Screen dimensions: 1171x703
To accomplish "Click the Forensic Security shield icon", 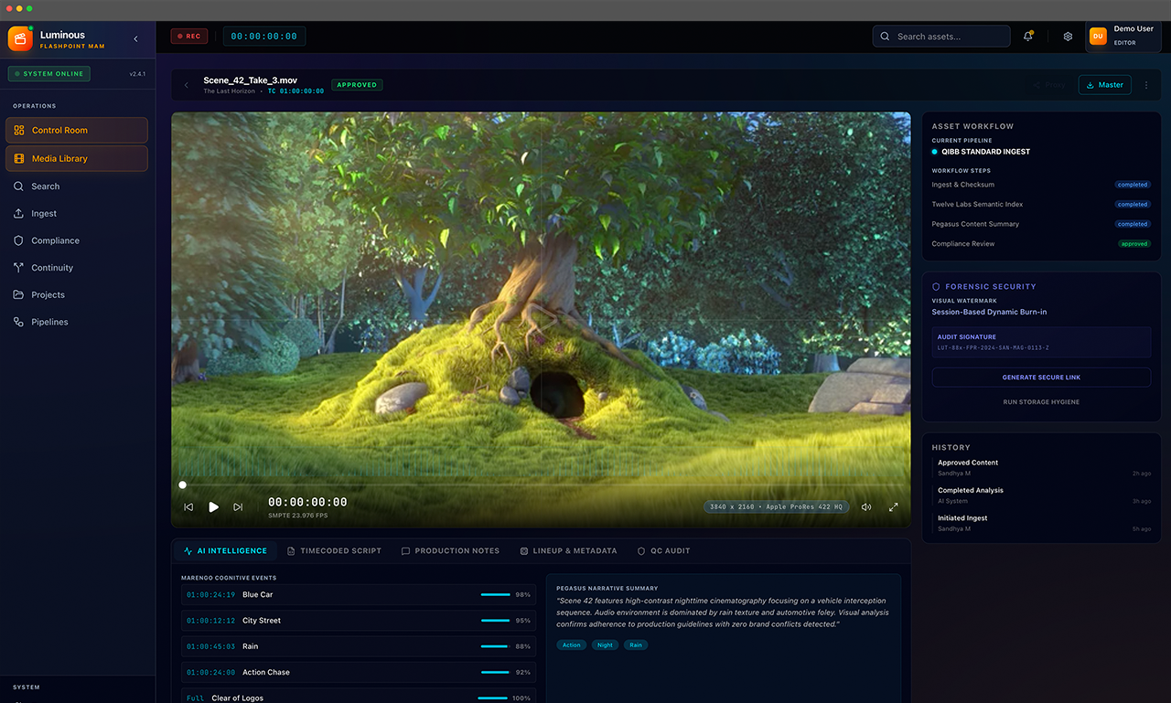I will pos(936,286).
